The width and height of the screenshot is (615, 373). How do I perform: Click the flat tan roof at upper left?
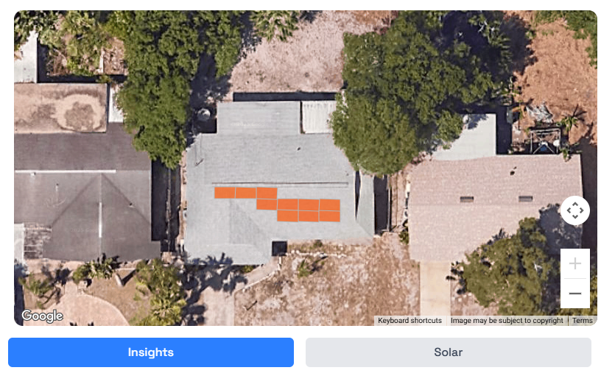(61, 107)
